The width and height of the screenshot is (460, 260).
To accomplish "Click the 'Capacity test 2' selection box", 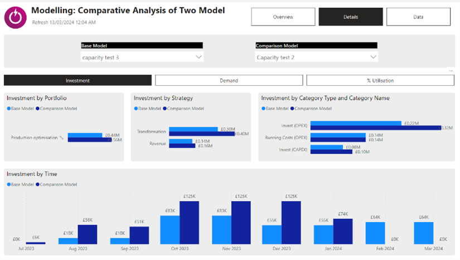I will tap(317, 57).
